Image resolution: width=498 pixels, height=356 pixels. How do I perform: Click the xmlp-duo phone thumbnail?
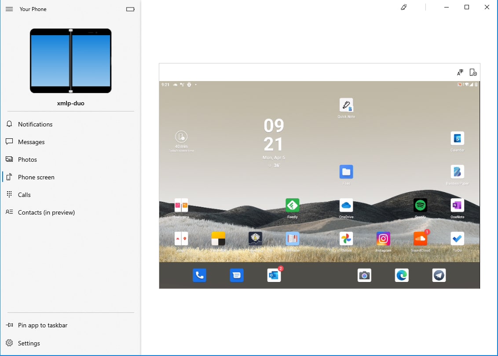click(70, 61)
